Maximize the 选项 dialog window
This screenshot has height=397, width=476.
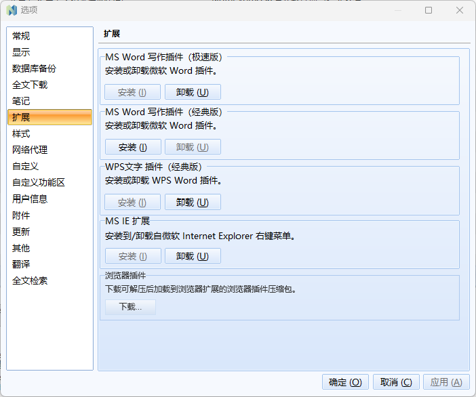[429, 10]
